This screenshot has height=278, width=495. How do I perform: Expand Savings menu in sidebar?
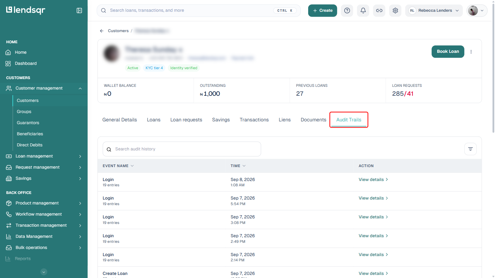(44, 179)
